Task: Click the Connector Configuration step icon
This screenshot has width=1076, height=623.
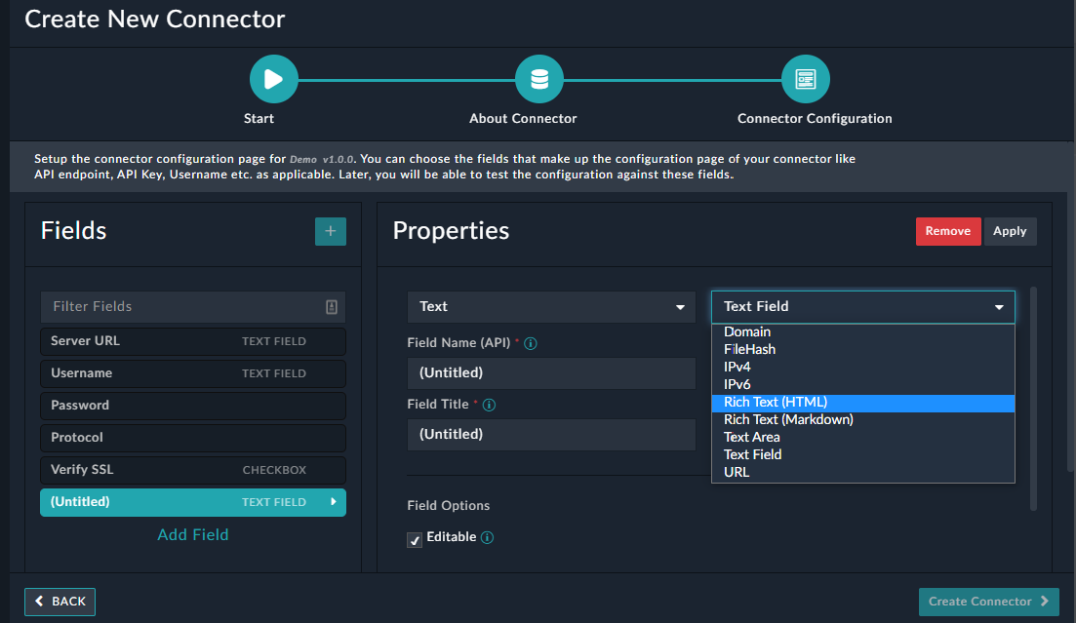Action: click(x=805, y=79)
